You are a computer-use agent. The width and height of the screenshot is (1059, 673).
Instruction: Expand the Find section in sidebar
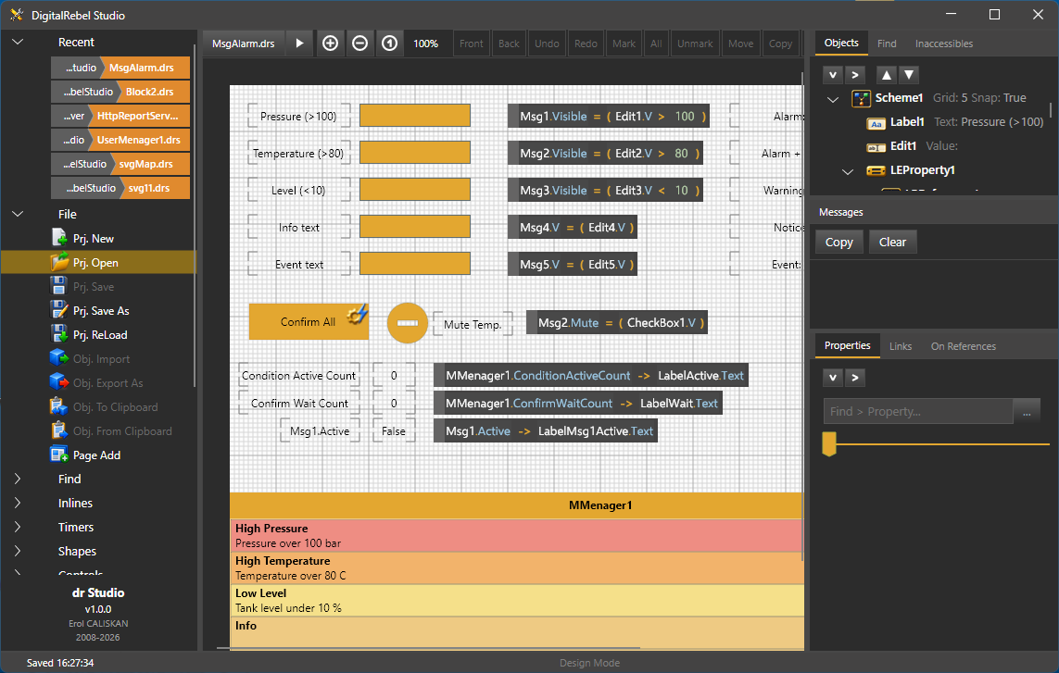coord(19,479)
